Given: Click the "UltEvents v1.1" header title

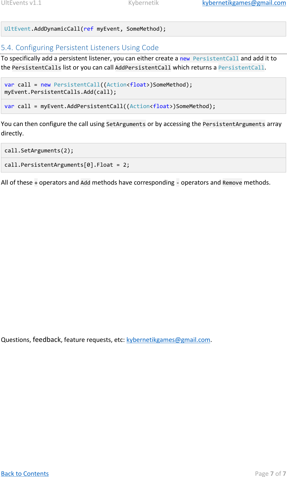Looking at the screenshot, I should [21, 3].
